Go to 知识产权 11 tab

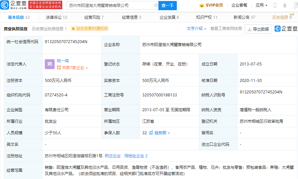206,17
